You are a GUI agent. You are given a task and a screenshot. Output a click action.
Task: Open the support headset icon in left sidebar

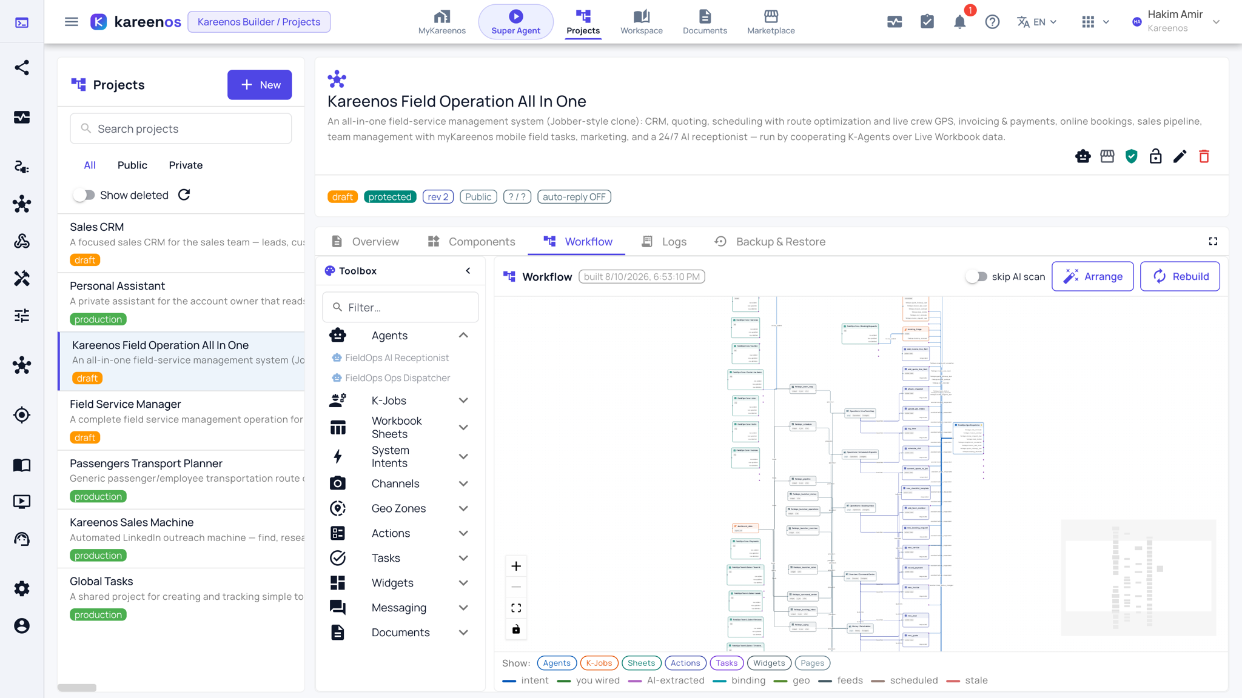[22, 539]
